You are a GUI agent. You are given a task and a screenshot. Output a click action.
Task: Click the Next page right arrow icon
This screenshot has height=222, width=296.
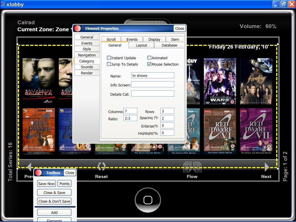coord(267,167)
